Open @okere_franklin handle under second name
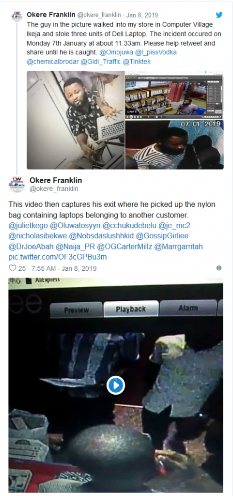The height and width of the screenshot is (496, 233). click(x=54, y=189)
